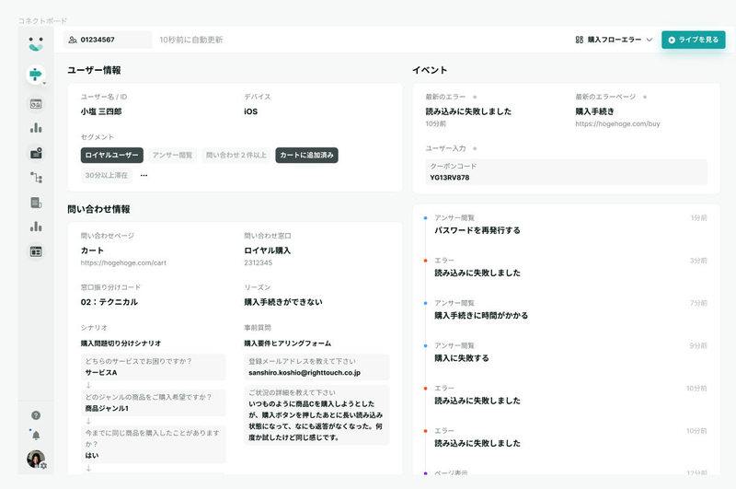Click the info dot beside 最新のエラーページ
This screenshot has width=736, height=489.
pyautogui.click(x=645, y=97)
